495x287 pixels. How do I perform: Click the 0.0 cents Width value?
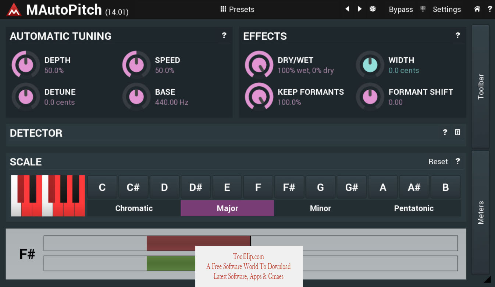pyautogui.click(x=404, y=70)
